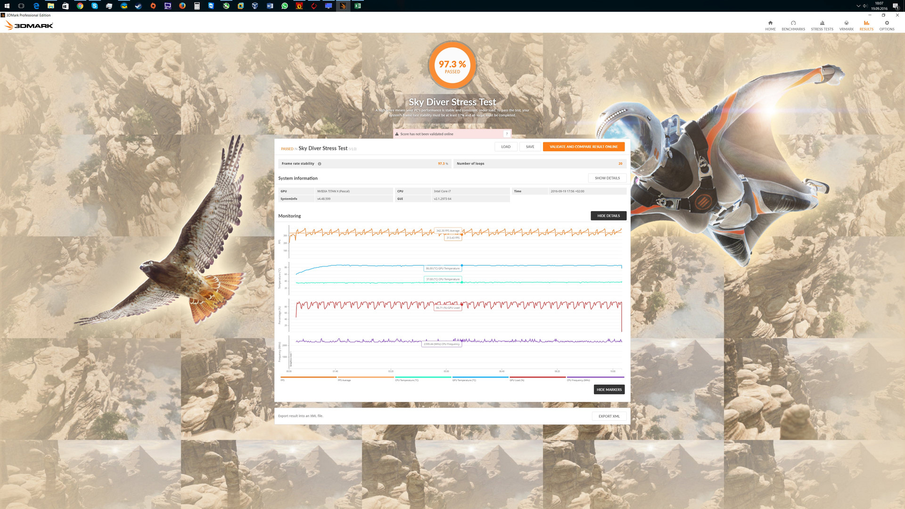Open Firefox from the taskbar

click(x=182, y=6)
